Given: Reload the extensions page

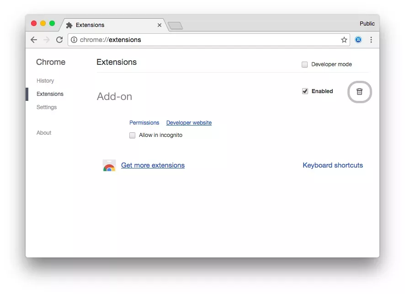Looking at the screenshot, I should (x=59, y=40).
